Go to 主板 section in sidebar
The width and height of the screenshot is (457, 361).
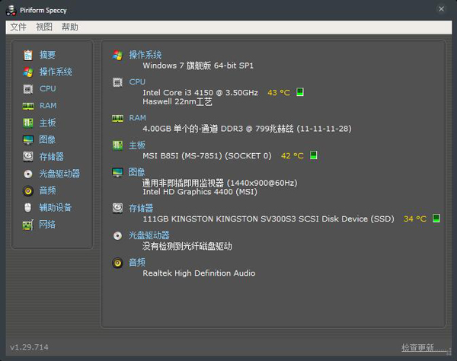click(x=47, y=123)
